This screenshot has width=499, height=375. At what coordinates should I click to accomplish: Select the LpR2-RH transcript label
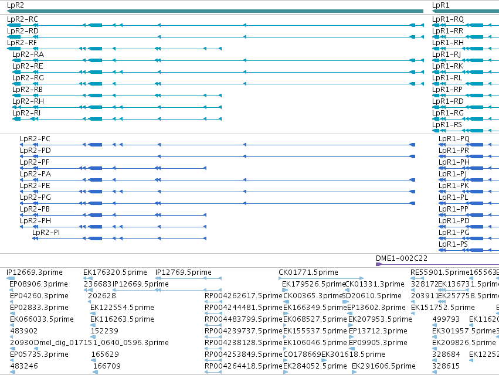point(28,102)
